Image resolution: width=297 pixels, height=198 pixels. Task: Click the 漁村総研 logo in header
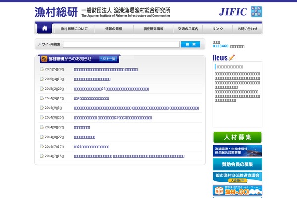click(x=56, y=12)
